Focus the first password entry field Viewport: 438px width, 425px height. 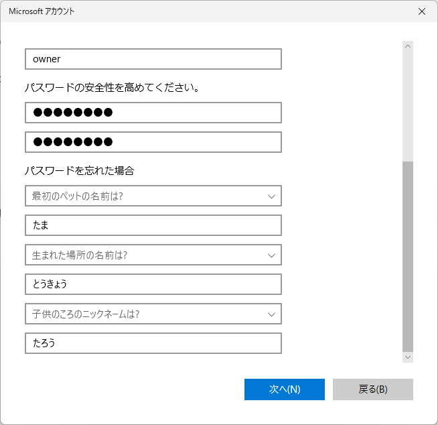[153, 113]
